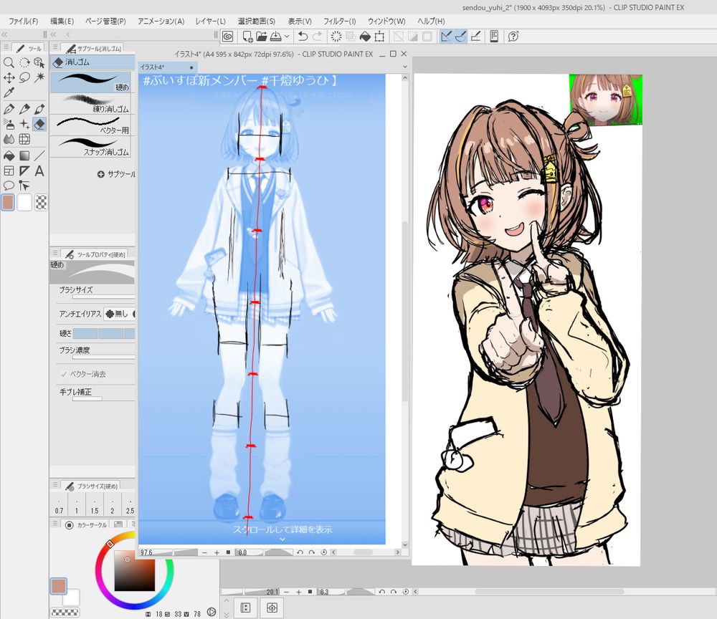This screenshot has height=619, width=717.
Task: Create a new canvas from command bar
Action: [x=247, y=37]
